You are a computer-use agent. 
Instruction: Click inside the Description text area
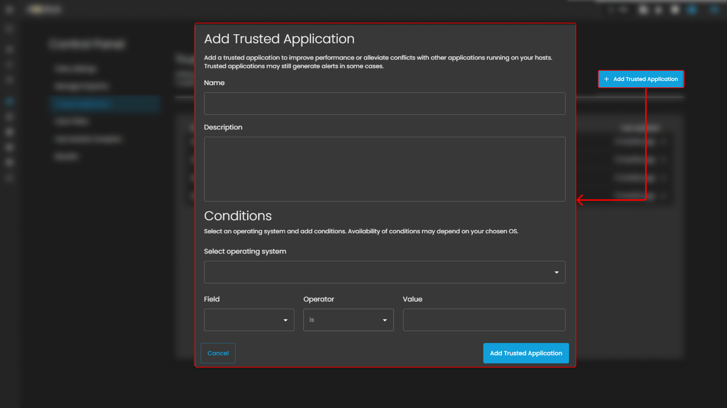(384, 169)
